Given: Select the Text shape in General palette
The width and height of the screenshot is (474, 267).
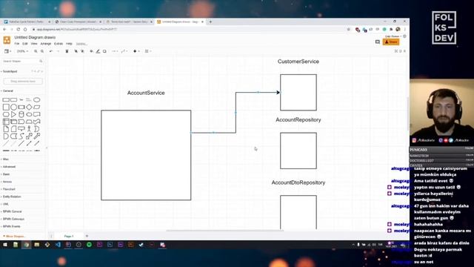Looking at the screenshot, I should (x=21, y=99).
